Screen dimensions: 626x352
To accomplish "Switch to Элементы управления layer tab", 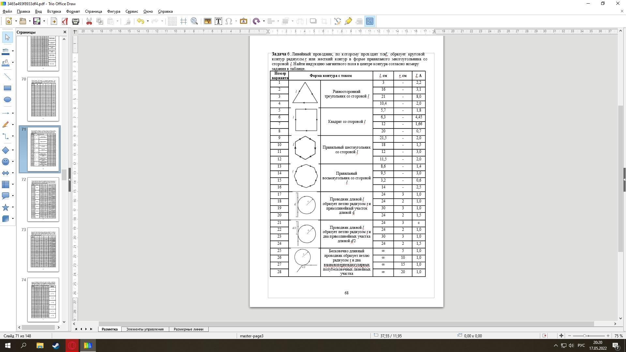I will 145,329.
